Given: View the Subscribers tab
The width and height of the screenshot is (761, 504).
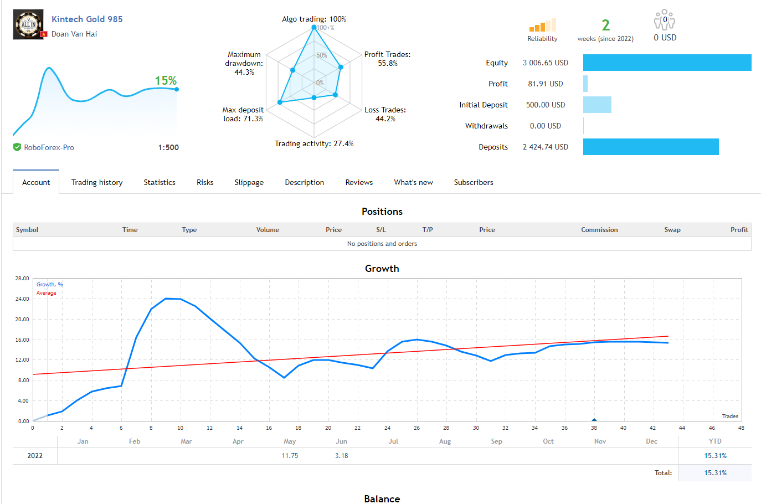Looking at the screenshot, I should (474, 182).
